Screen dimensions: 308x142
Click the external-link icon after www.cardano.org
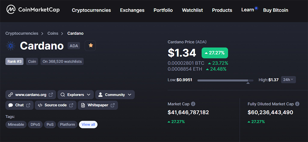[51, 95]
